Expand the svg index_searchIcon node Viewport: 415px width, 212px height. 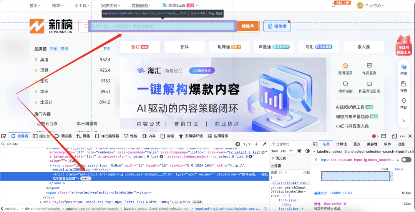(x=51, y=166)
